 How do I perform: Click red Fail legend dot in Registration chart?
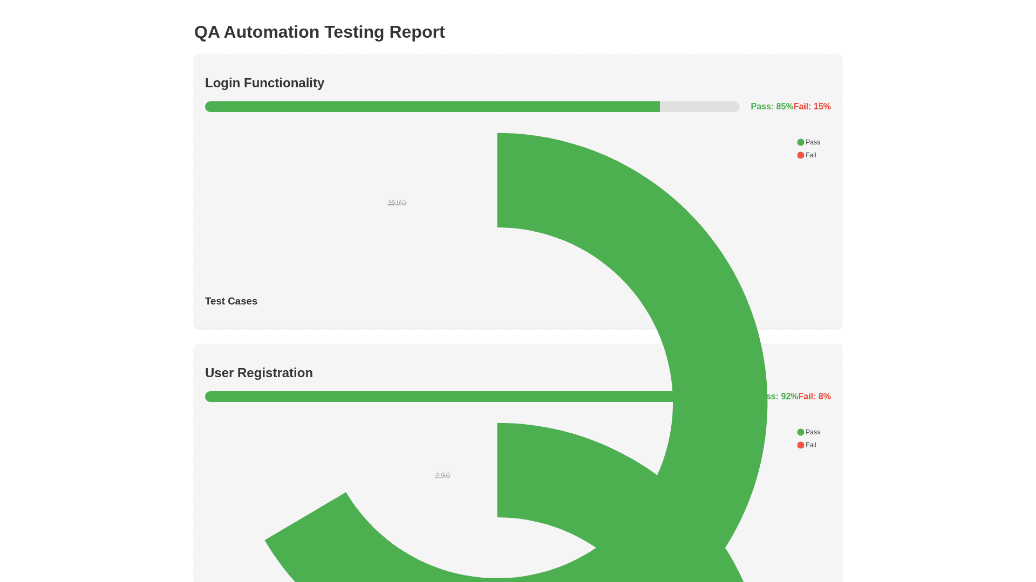[x=801, y=445]
